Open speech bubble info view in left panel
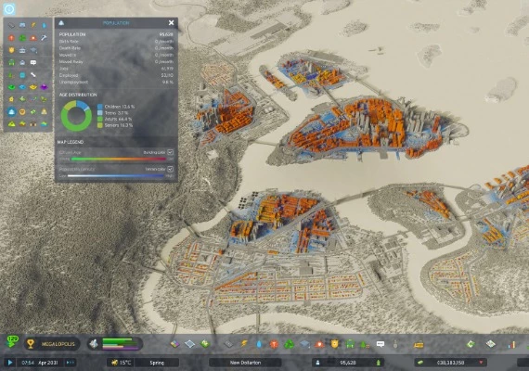Screen dimensions: 529x371 [33, 62]
